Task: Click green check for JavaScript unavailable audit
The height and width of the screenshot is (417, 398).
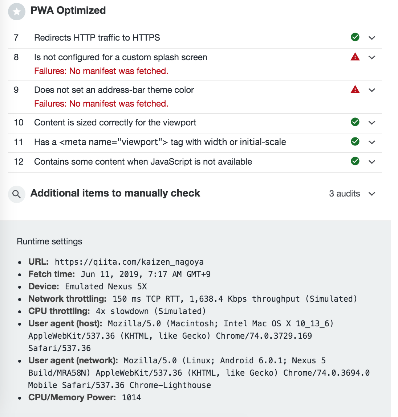Action: pyautogui.click(x=355, y=161)
